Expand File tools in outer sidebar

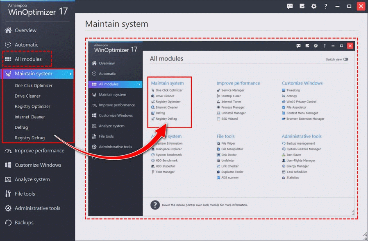tap(25, 194)
